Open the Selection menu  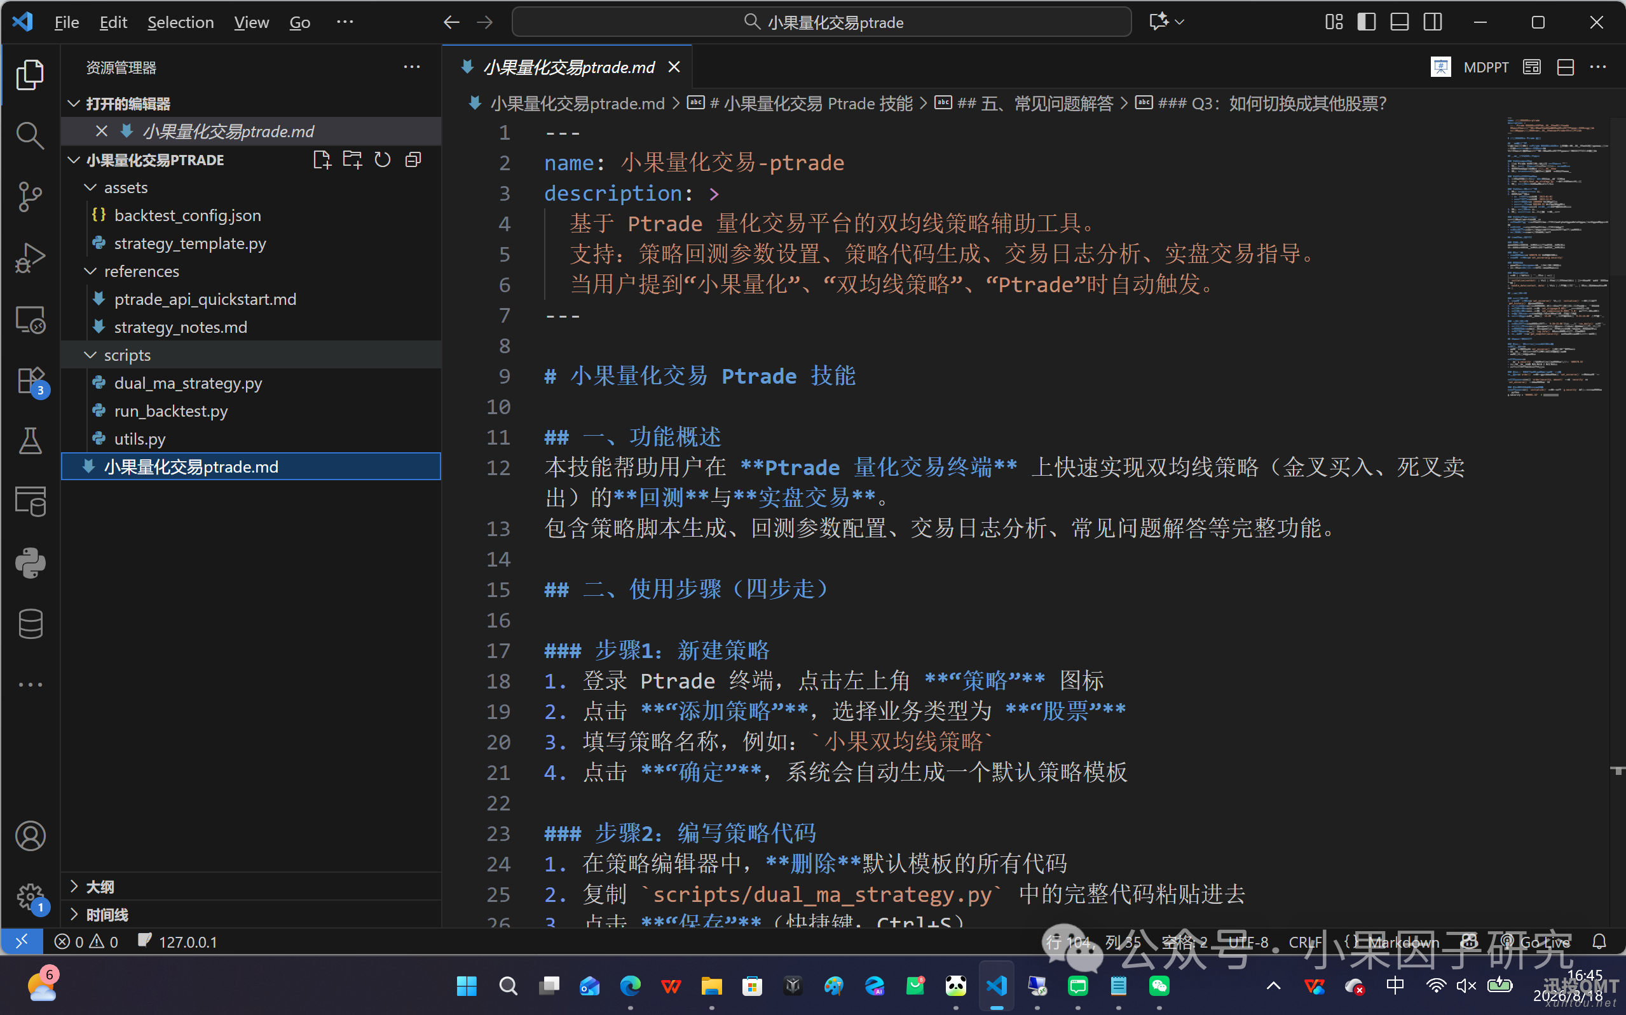(x=181, y=22)
